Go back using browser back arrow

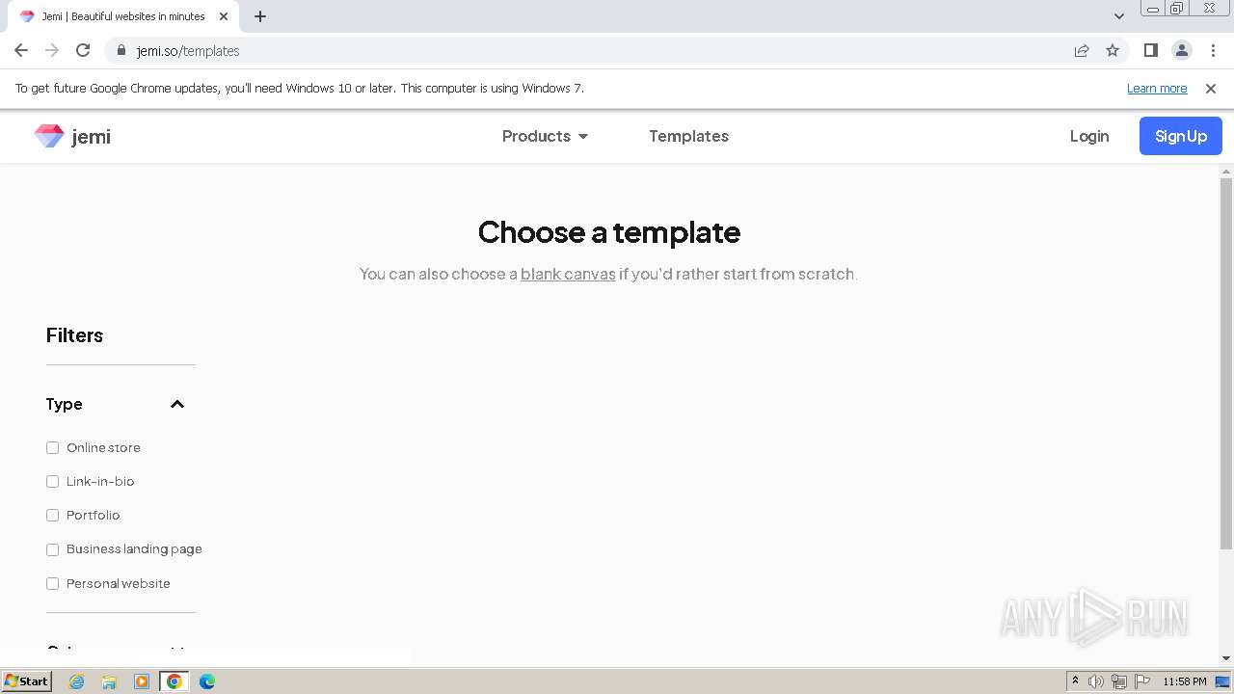[21, 50]
